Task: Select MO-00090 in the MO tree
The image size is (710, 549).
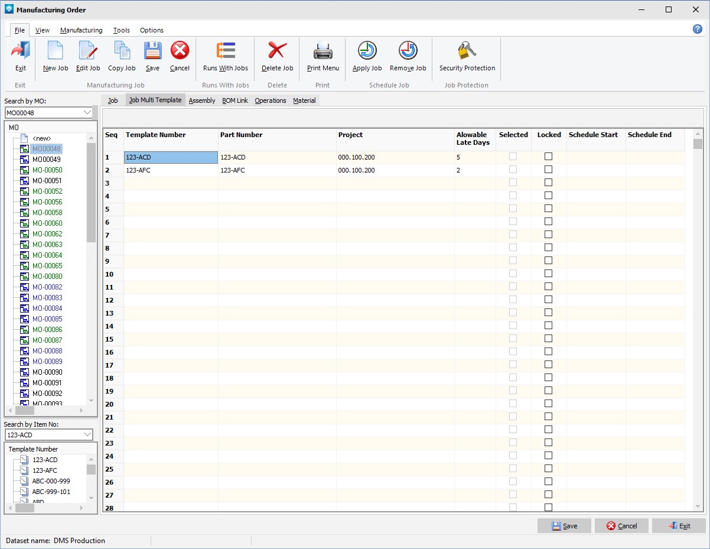Action: pos(47,372)
